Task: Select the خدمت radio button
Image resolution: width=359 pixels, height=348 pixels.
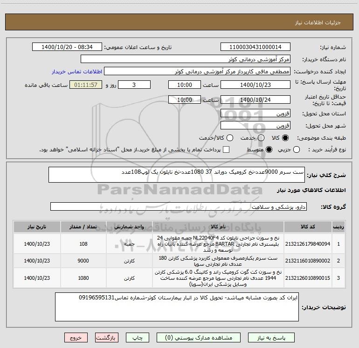Action: [x=261, y=138]
